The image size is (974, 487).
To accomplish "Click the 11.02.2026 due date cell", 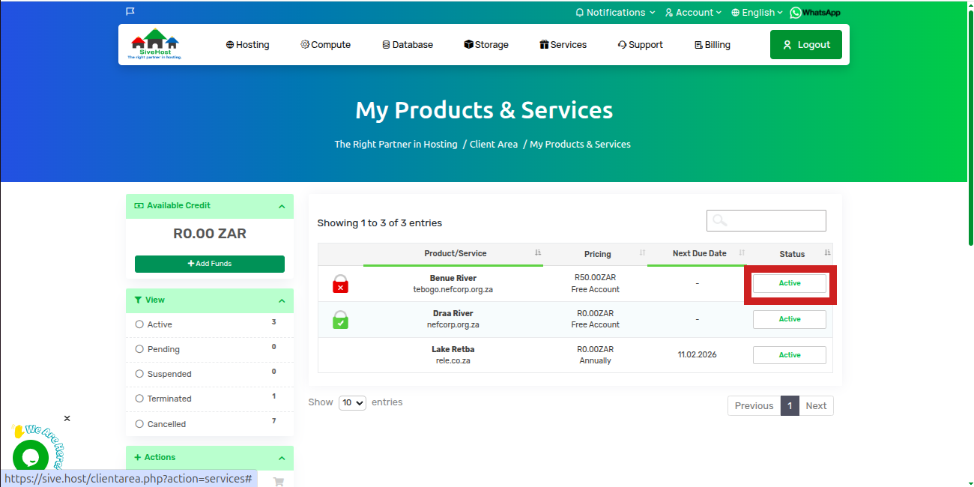I will coord(697,355).
